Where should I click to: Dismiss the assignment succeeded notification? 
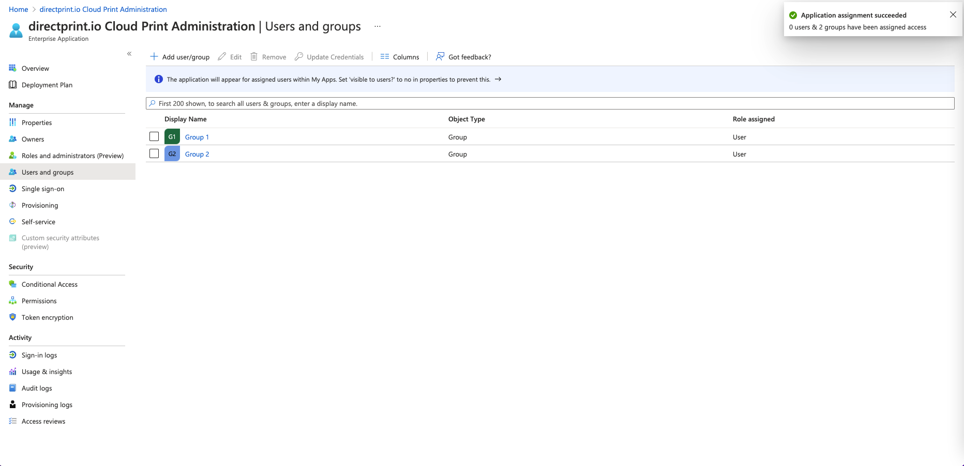[953, 15]
